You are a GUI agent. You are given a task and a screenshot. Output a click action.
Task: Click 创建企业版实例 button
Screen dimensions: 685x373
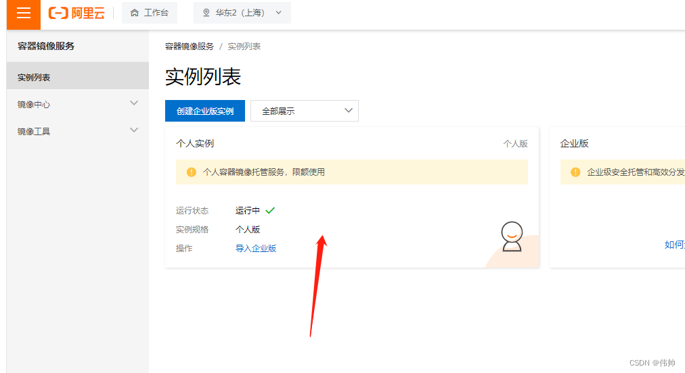(x=205, y=111)
